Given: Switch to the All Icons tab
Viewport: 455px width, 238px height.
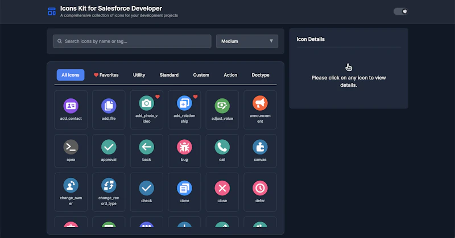Looking at the screenshot, I should [71, 75].
